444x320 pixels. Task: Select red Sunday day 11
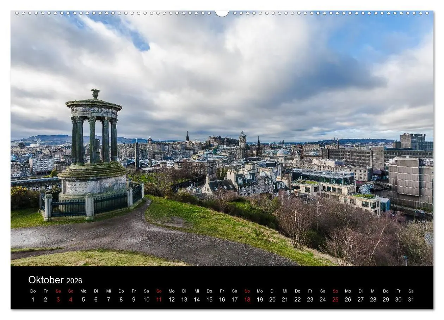(159, 300)
